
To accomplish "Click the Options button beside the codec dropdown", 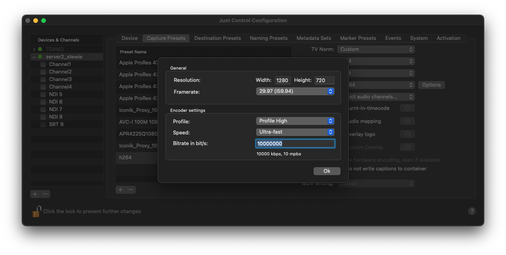I will click(x=431, y=85).
